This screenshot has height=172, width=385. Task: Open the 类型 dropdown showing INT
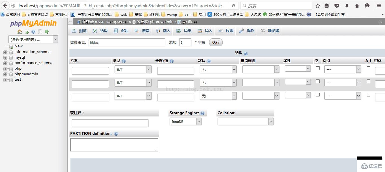coord(133,69)
